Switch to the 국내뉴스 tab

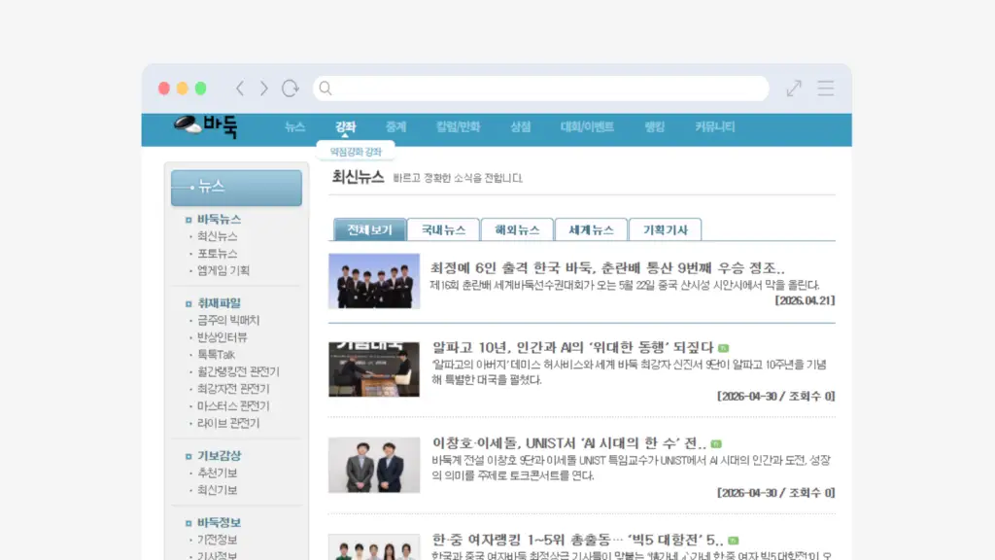(x=443, y=229)
